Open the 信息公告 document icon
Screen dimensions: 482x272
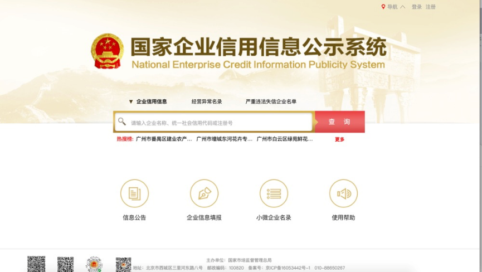pos(134,193)
